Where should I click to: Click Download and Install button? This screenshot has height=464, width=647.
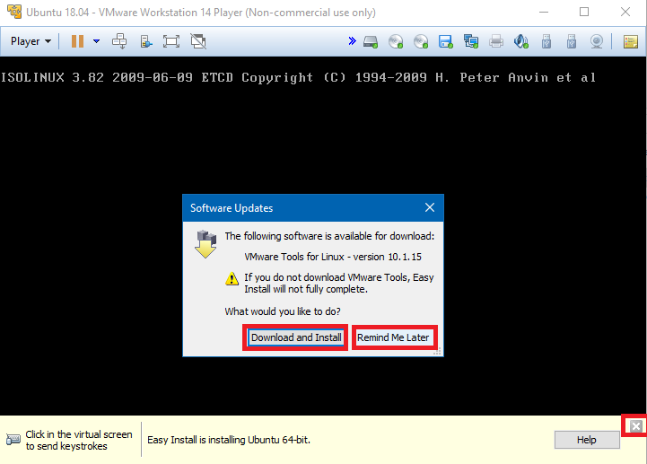pyautogui.click(x=296, y=337)
